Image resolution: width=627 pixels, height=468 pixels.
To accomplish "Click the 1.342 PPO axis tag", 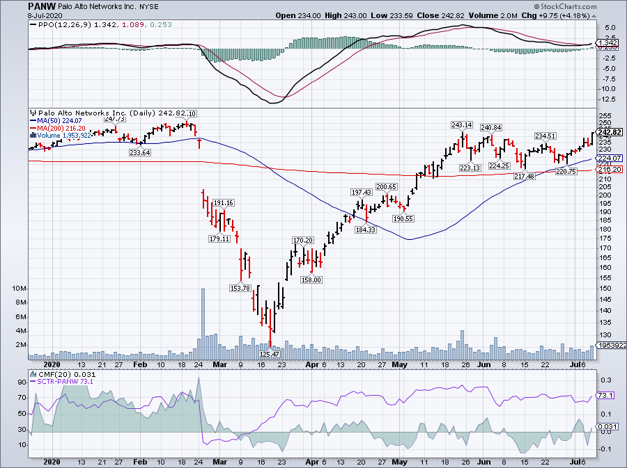I will (608, 43).
